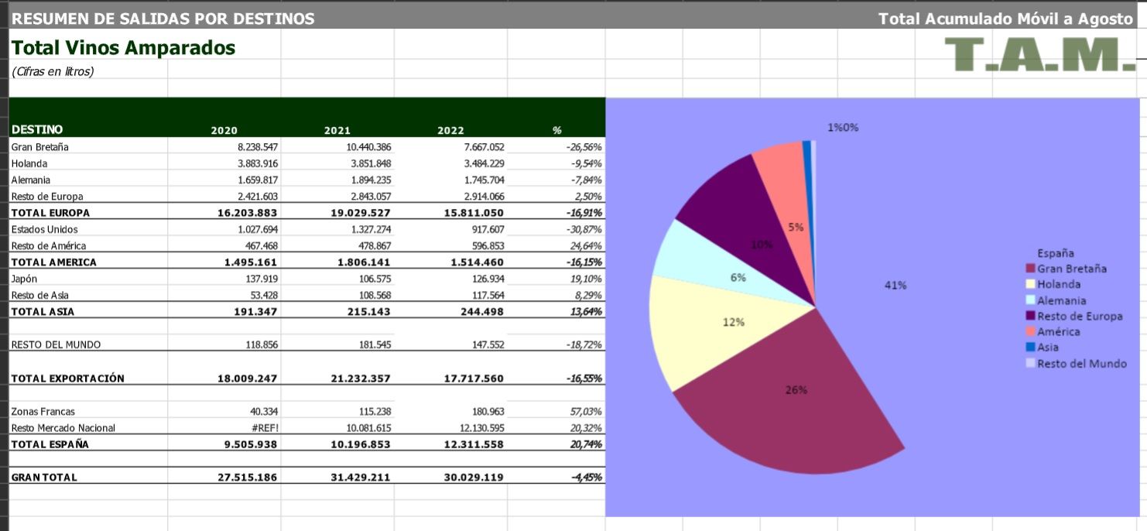Screen dimensions: 1147x531
Task: Select the Resto del Mundo legend entry
Action: [x=1081, y=363]
